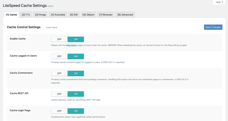The width and height of the screenshot is (228, 121).
Task: Turn Cache Logged-in Users ON
Action: click(x=76, y=56)
